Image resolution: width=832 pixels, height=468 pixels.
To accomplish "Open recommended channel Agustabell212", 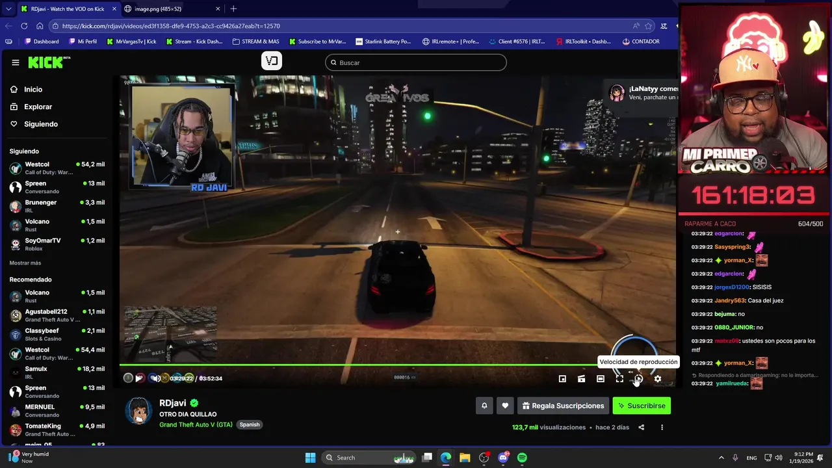I will 57,315.
